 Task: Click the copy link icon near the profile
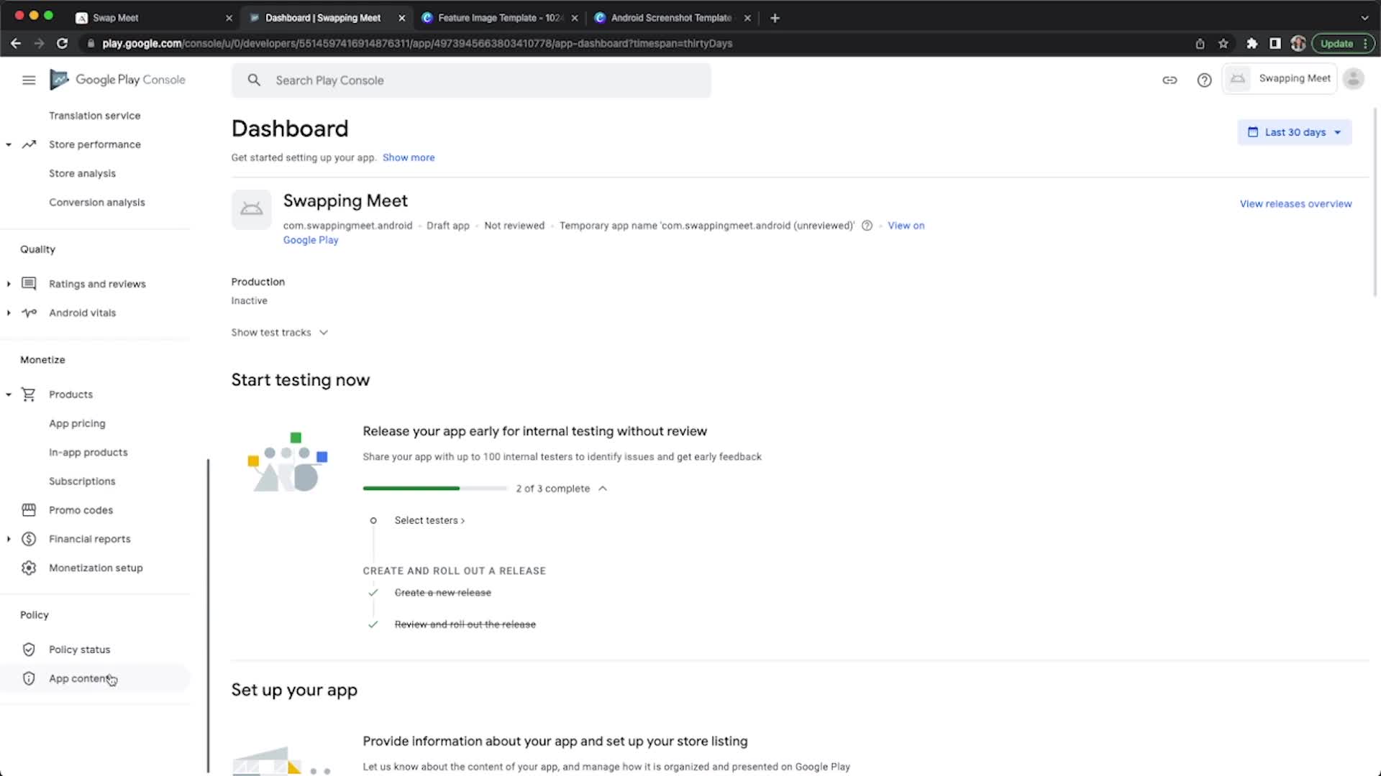[1170, 80]
